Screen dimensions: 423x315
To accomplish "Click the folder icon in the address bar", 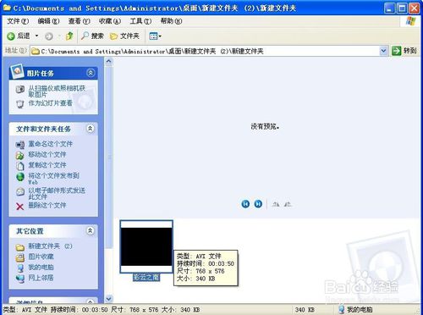I will (36, 52).
